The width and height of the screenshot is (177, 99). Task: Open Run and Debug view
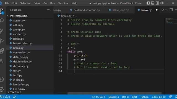2,41
